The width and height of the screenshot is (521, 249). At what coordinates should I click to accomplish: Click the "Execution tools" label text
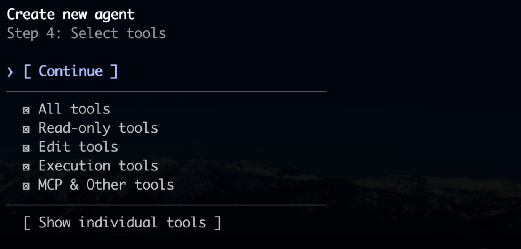(x=98, y=166)
